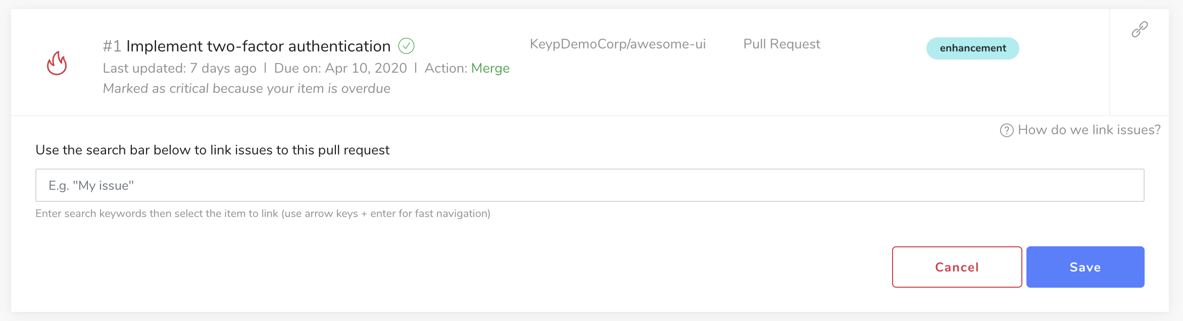The height and width of the screenshot is (321, 1183).
Task: Click the blue Save button
Action: point(1085,267)
